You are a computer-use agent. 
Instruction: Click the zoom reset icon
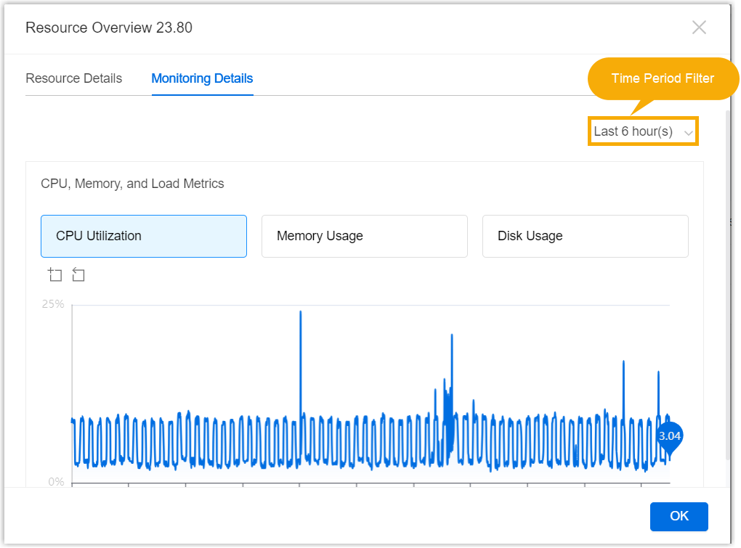(x=78, y=275)
